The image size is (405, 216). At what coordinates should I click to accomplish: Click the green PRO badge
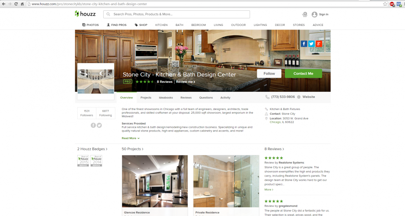click(x=128, y=82)
